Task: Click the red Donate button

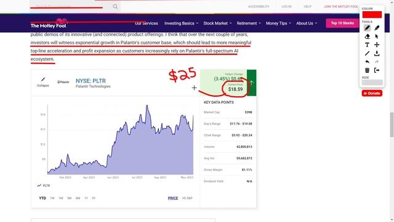Action: (372, 93)
